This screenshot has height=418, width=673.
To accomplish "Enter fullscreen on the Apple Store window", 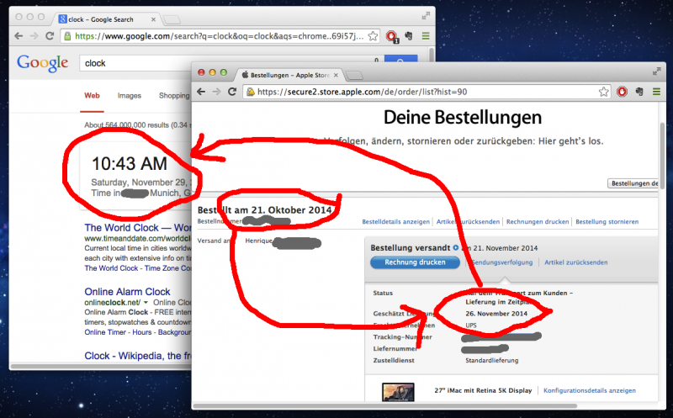I will [657, 71].
